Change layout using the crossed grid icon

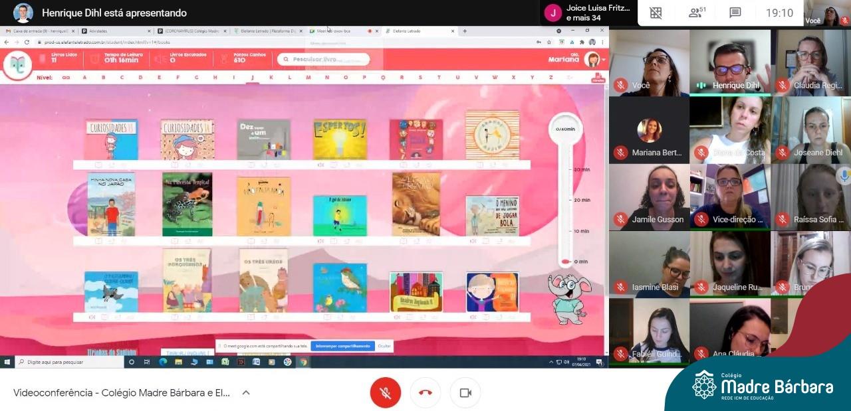[x=656, y=13]
